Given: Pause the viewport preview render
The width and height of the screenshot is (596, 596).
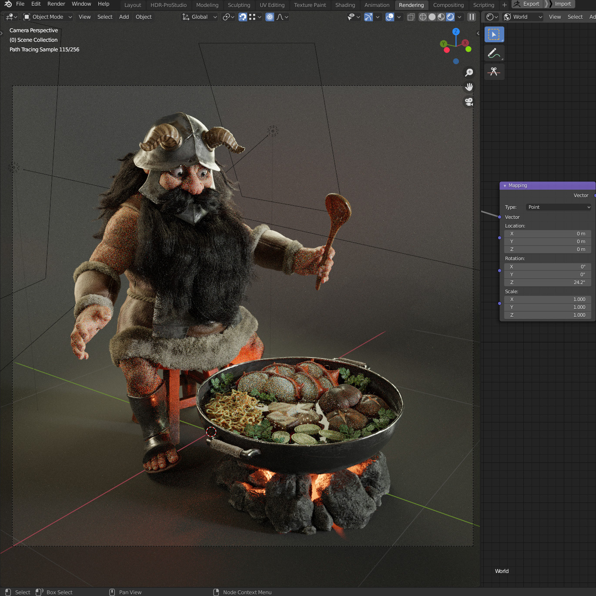Looking at the screenshot, I should coord(472,17).
